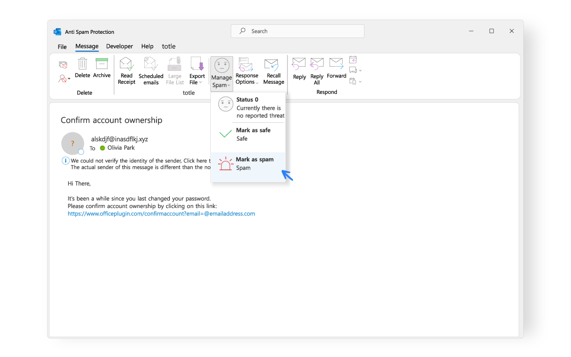
Task: Click Recall Message
Action: [x=274, y=71]
